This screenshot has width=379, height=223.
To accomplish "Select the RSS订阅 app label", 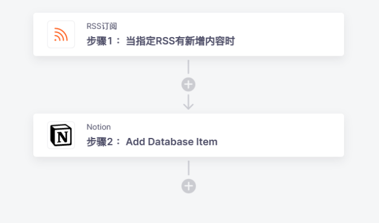I will tap(102, 26).
